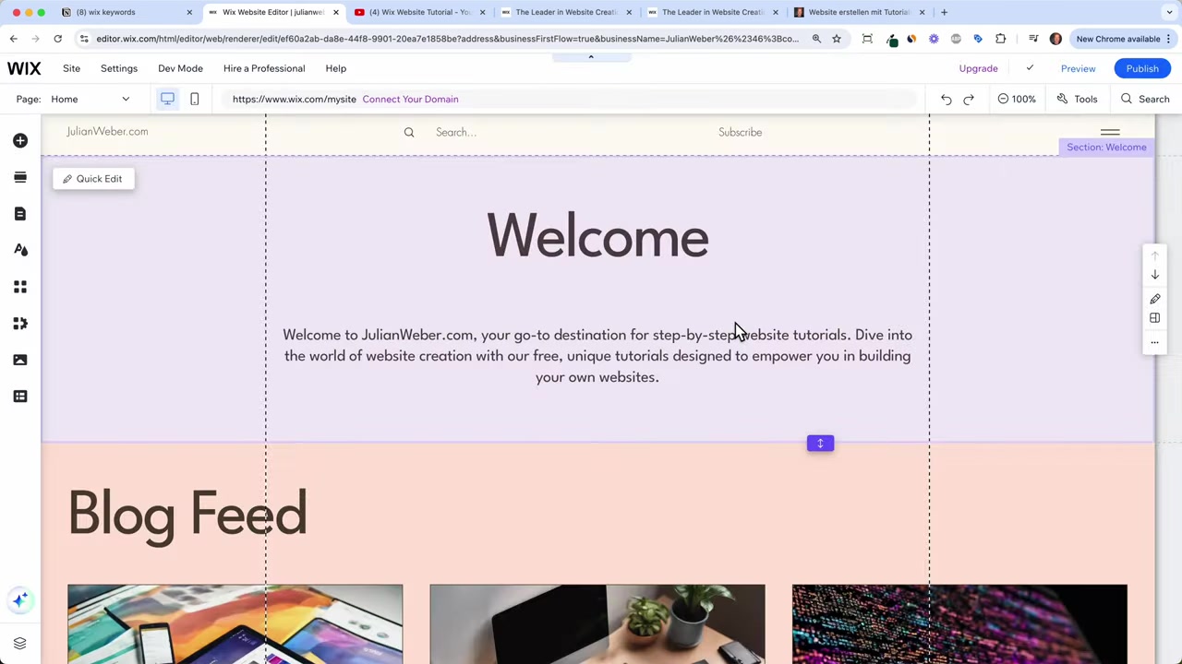Bookmark page star icon
1182x664 pixels.
(x=837, y=39)
